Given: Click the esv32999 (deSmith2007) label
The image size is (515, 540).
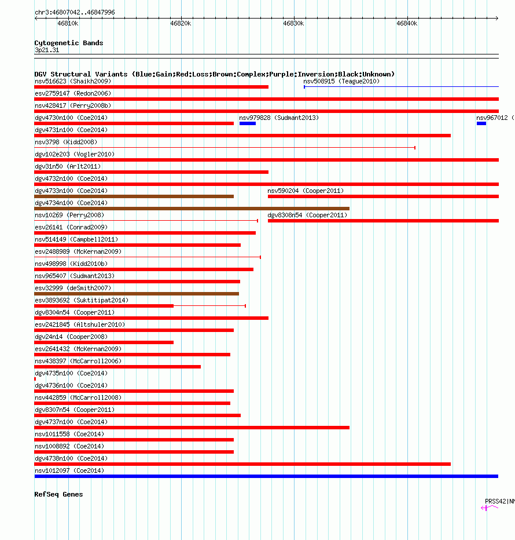Looking at the screenshot, I should click(x=73, y=288).
